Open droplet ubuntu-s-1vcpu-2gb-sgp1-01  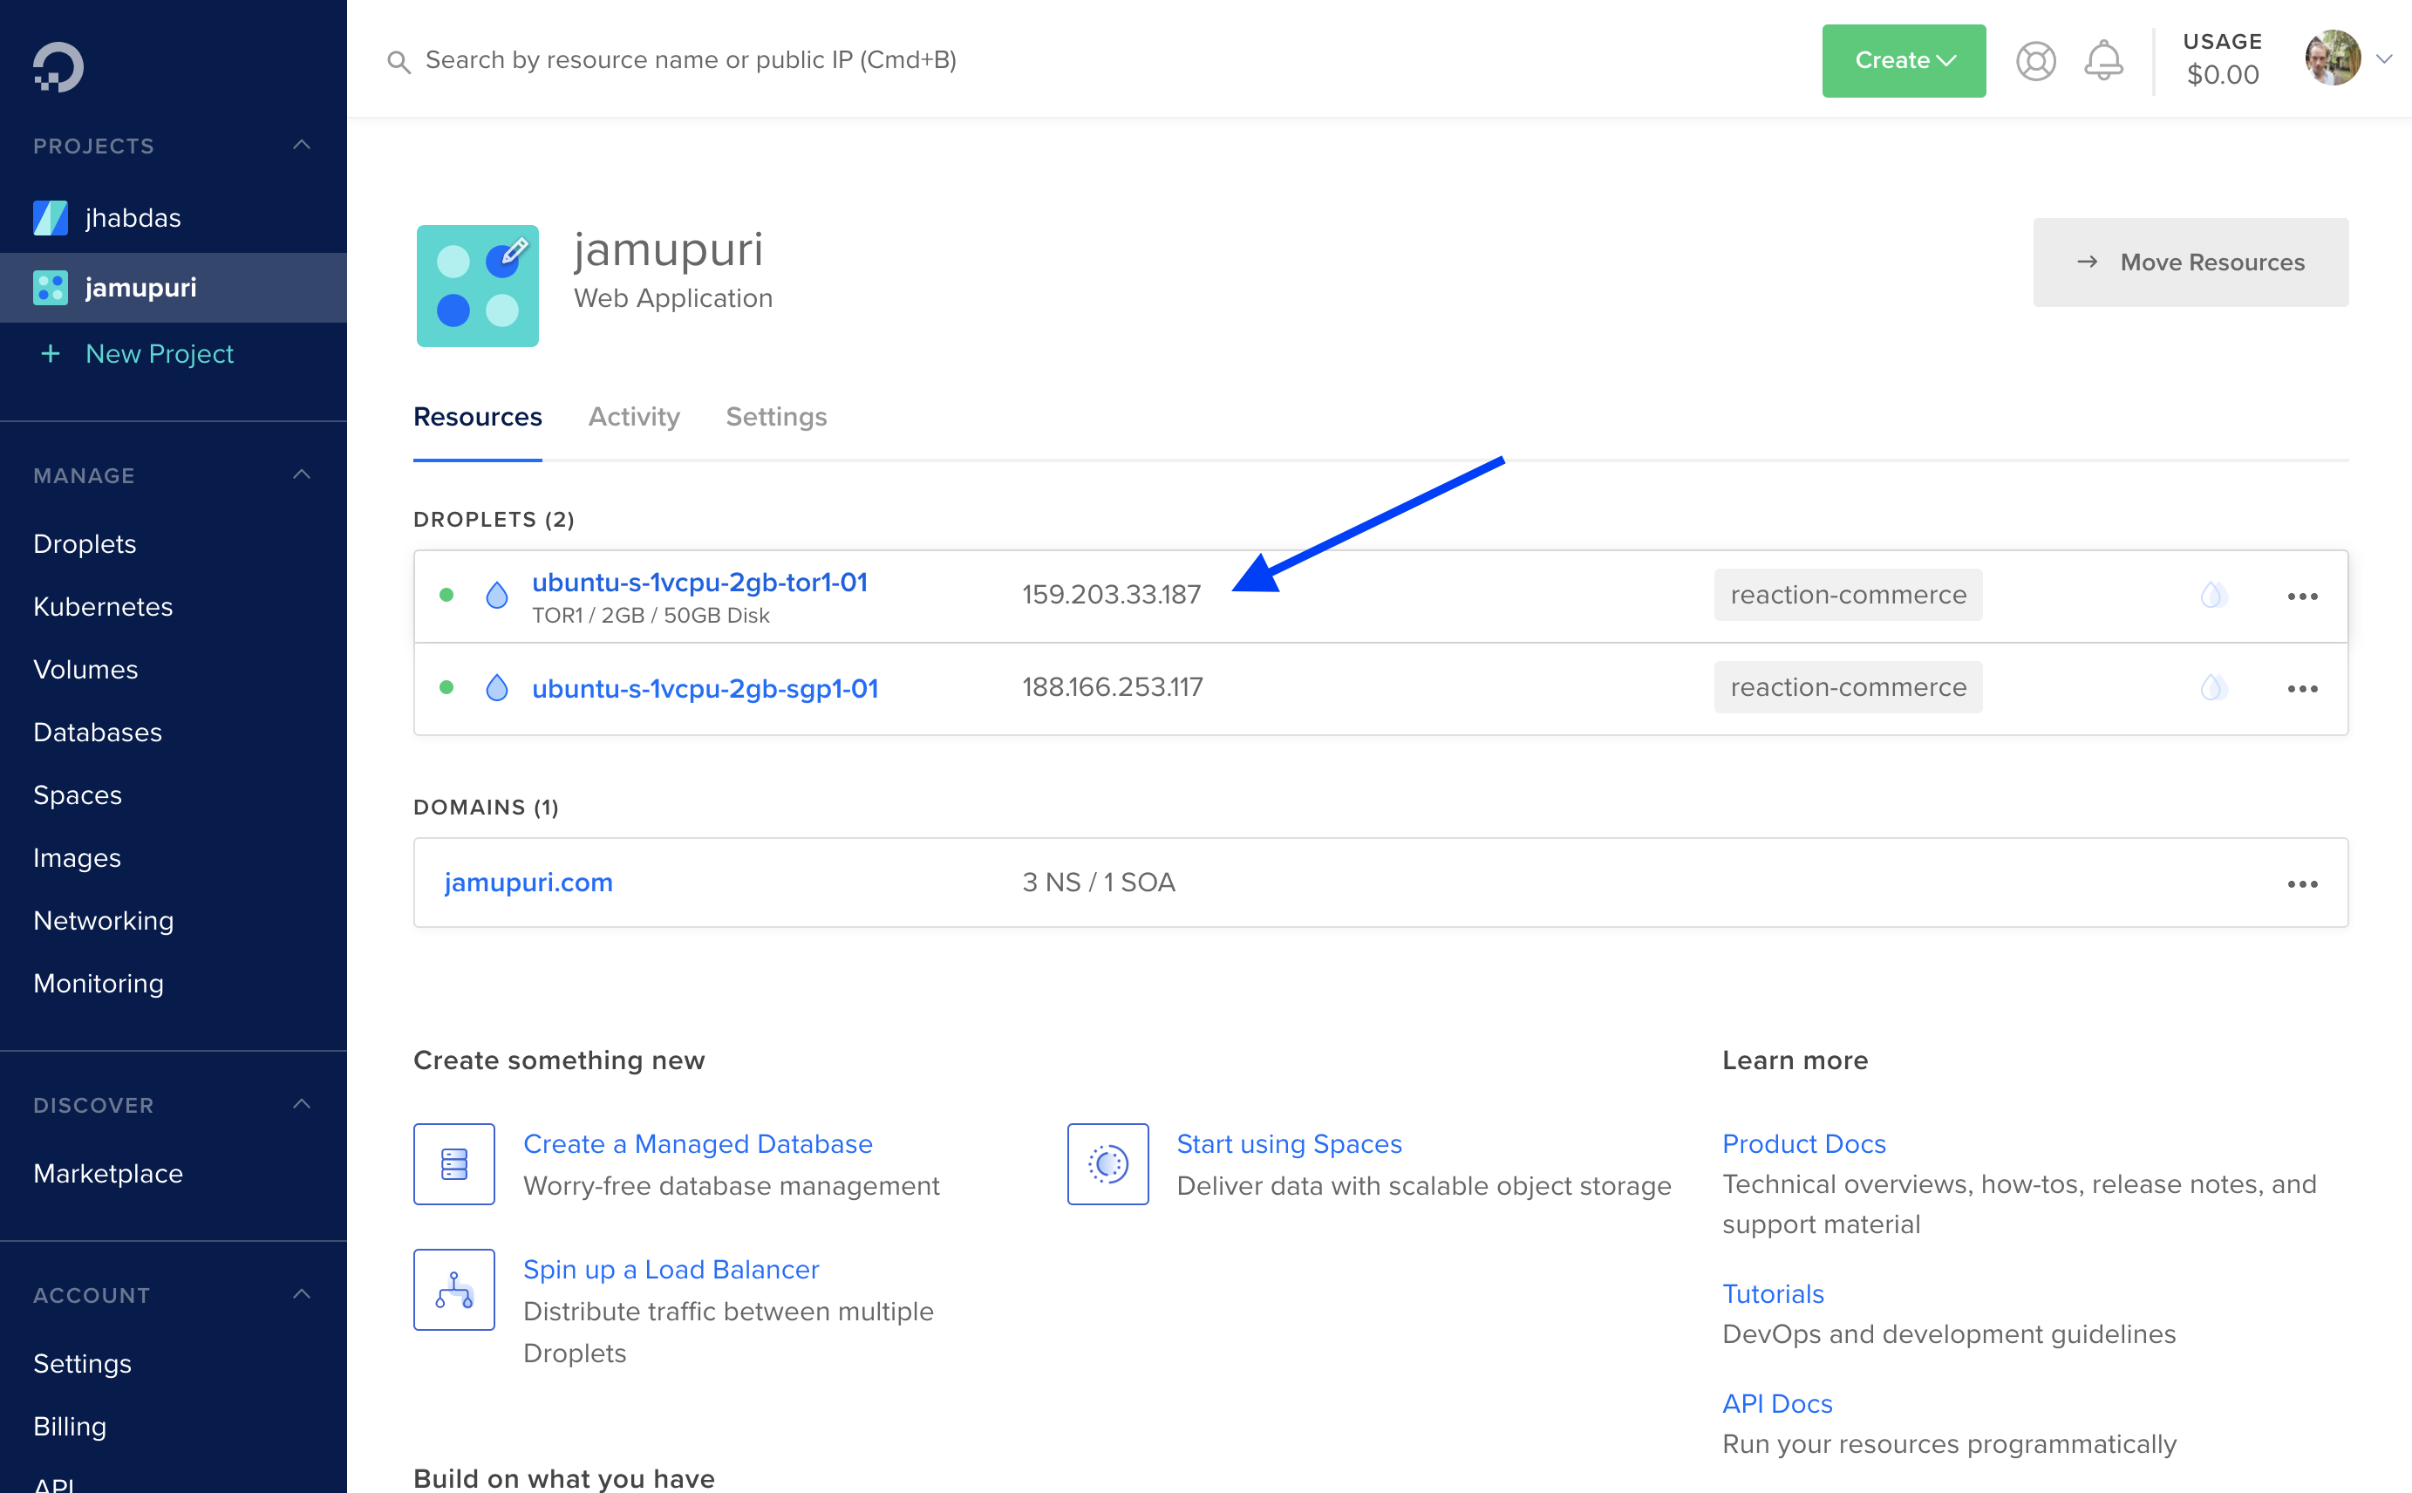(705, 688)
